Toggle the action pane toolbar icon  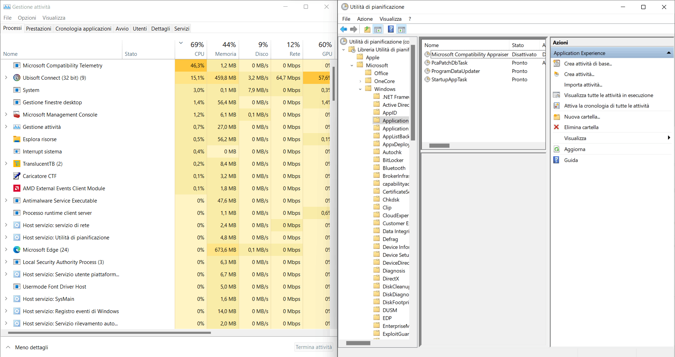401,29
